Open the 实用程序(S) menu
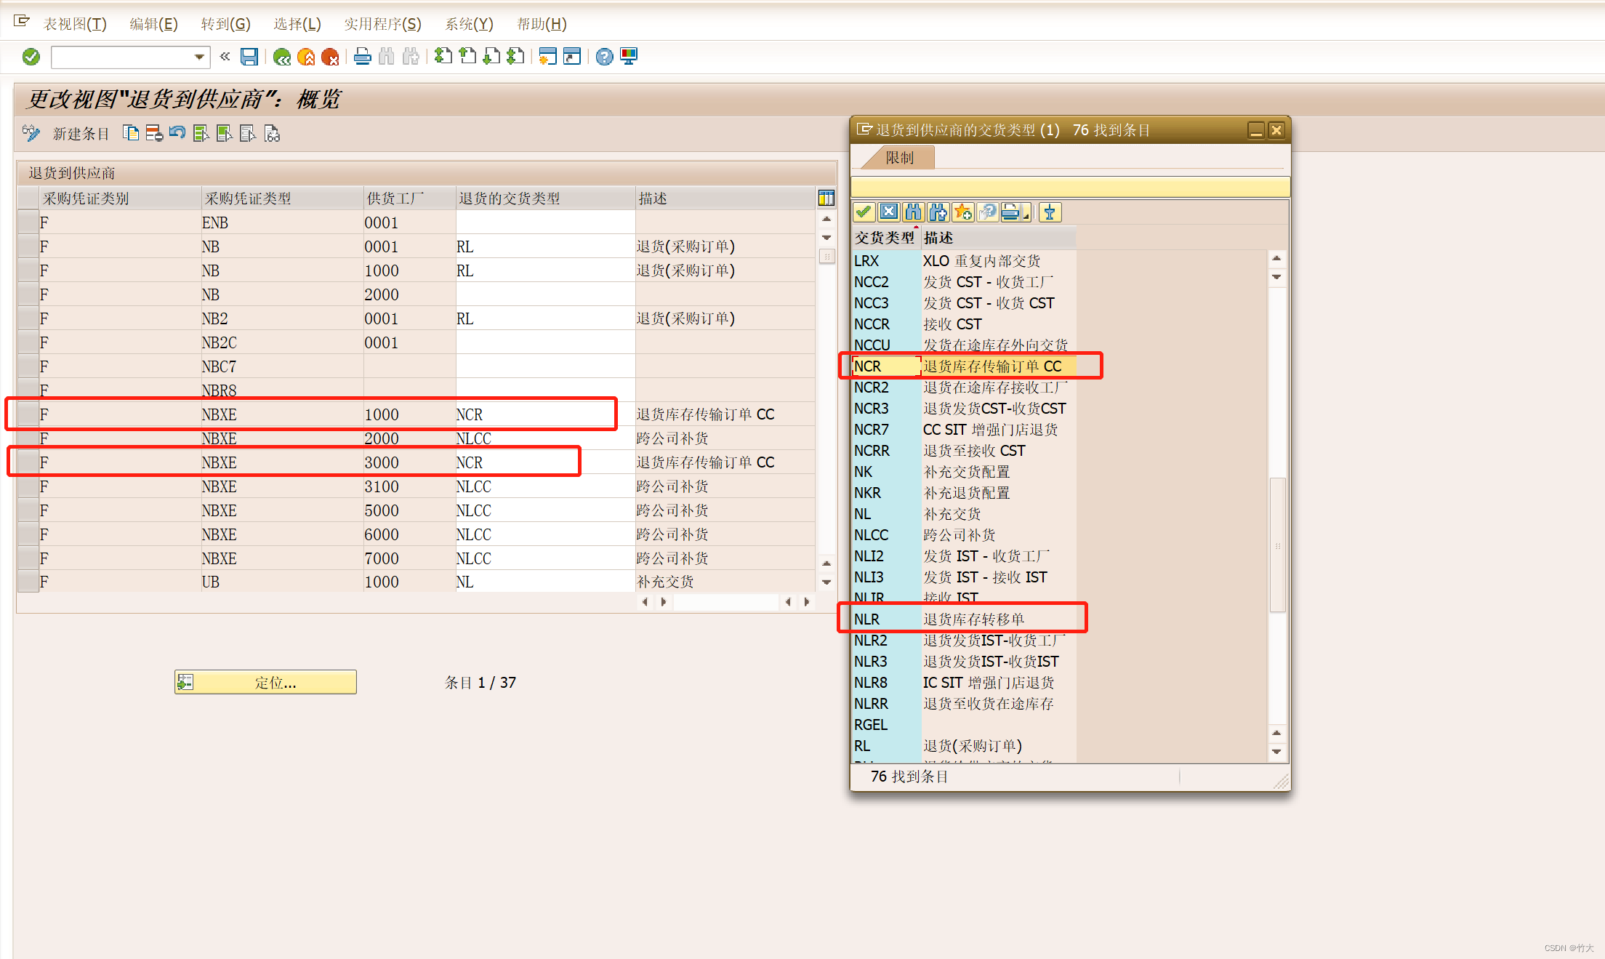Screen dimensions: 1605x959 382,24
